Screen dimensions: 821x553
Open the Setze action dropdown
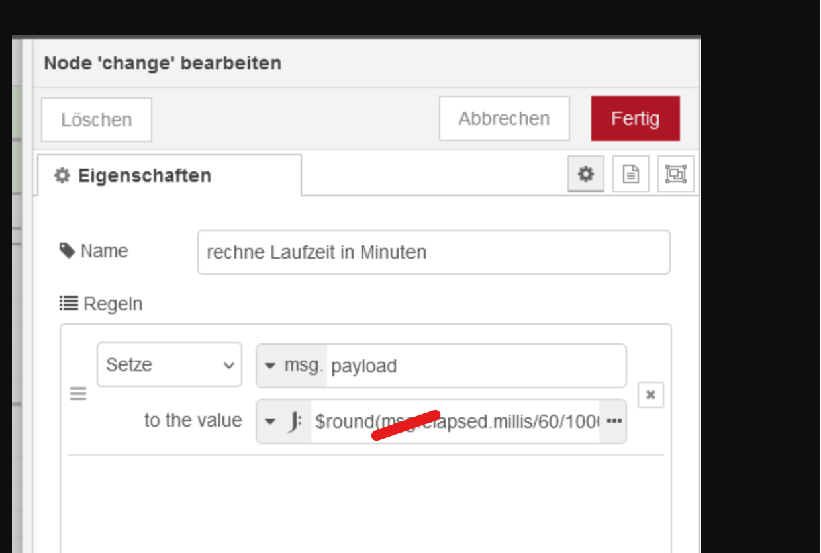pos(169,364)
